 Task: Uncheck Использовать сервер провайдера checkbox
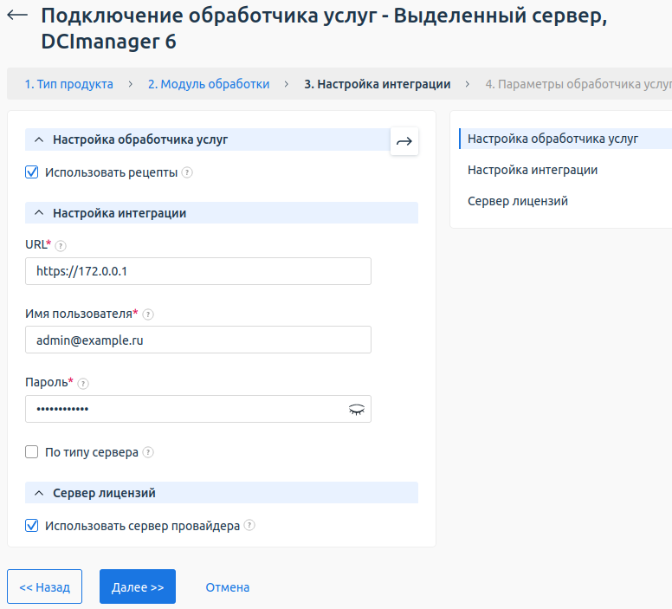[32, 525]
